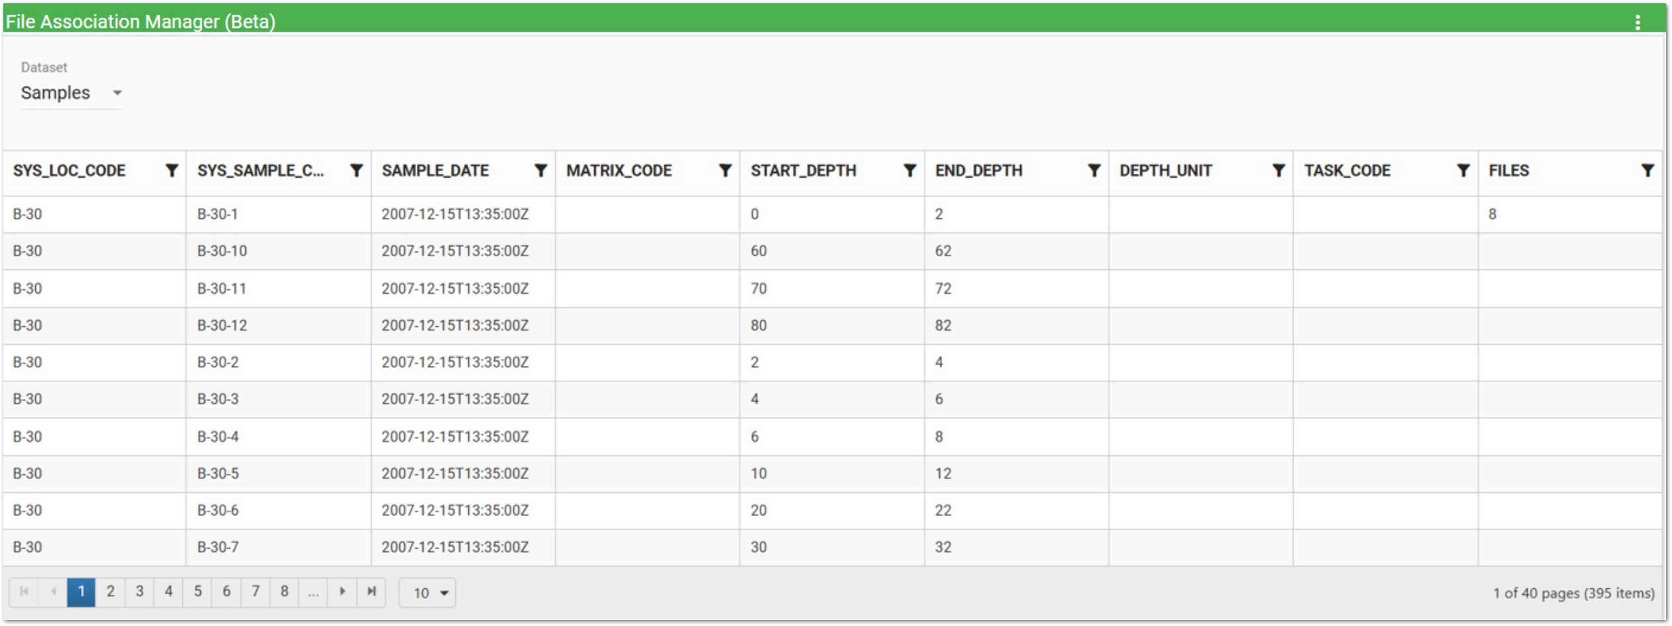The width and height of the screenshot is (1672, 626).
Task: Filter the SYS_SAMPLE_C column
Action: click(357, 171)
